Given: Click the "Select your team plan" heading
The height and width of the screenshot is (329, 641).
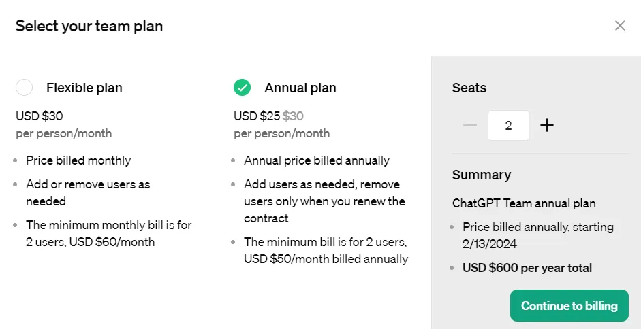Looking at the screenshot, I should click(x=89, y=27).
